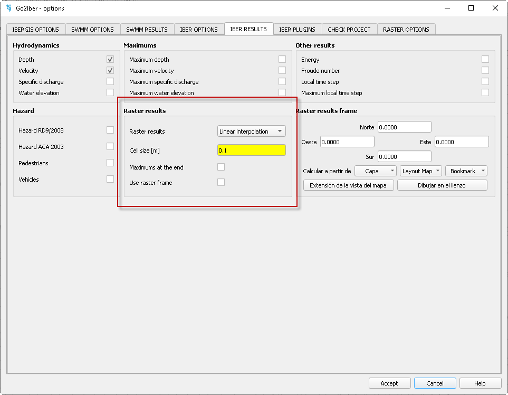Screen dimensions: 508x395
Task: Switch to the SWMM RESULTS tab
Action: (147, 30)
